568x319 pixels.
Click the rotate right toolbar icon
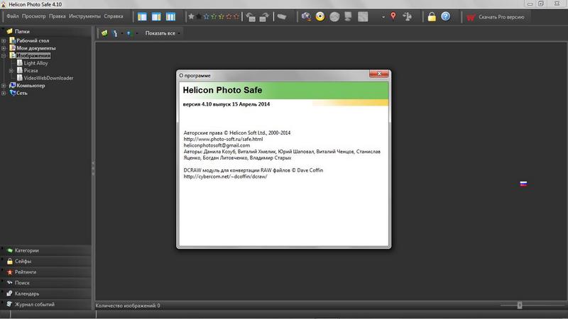[x=264, y=16]
